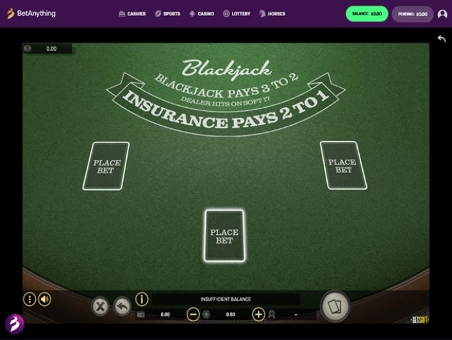Increase chip value with the plus button
Screen dimensions: 452x340
point(258,314)
